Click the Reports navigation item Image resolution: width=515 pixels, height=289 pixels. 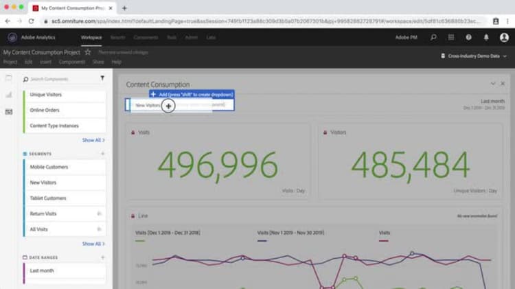point(118,38)
